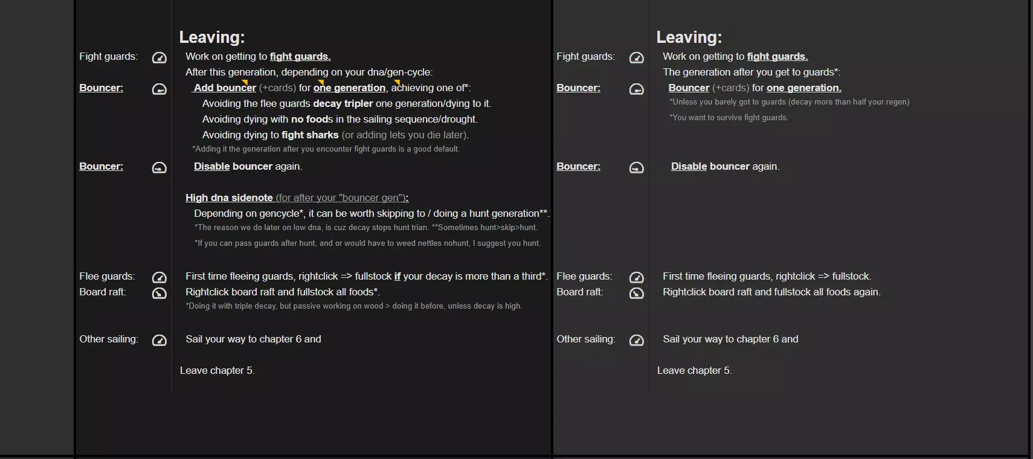Select 'Leave chapter 5.' text on the right
Image resolution: width=1033 pixels, height=459 pixels.
[694, 370]
